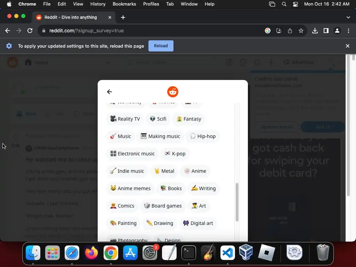This screenshot has width=356, height=267.
Task: Dismiss the reload settings notification bar
Action: coord(347,46)
